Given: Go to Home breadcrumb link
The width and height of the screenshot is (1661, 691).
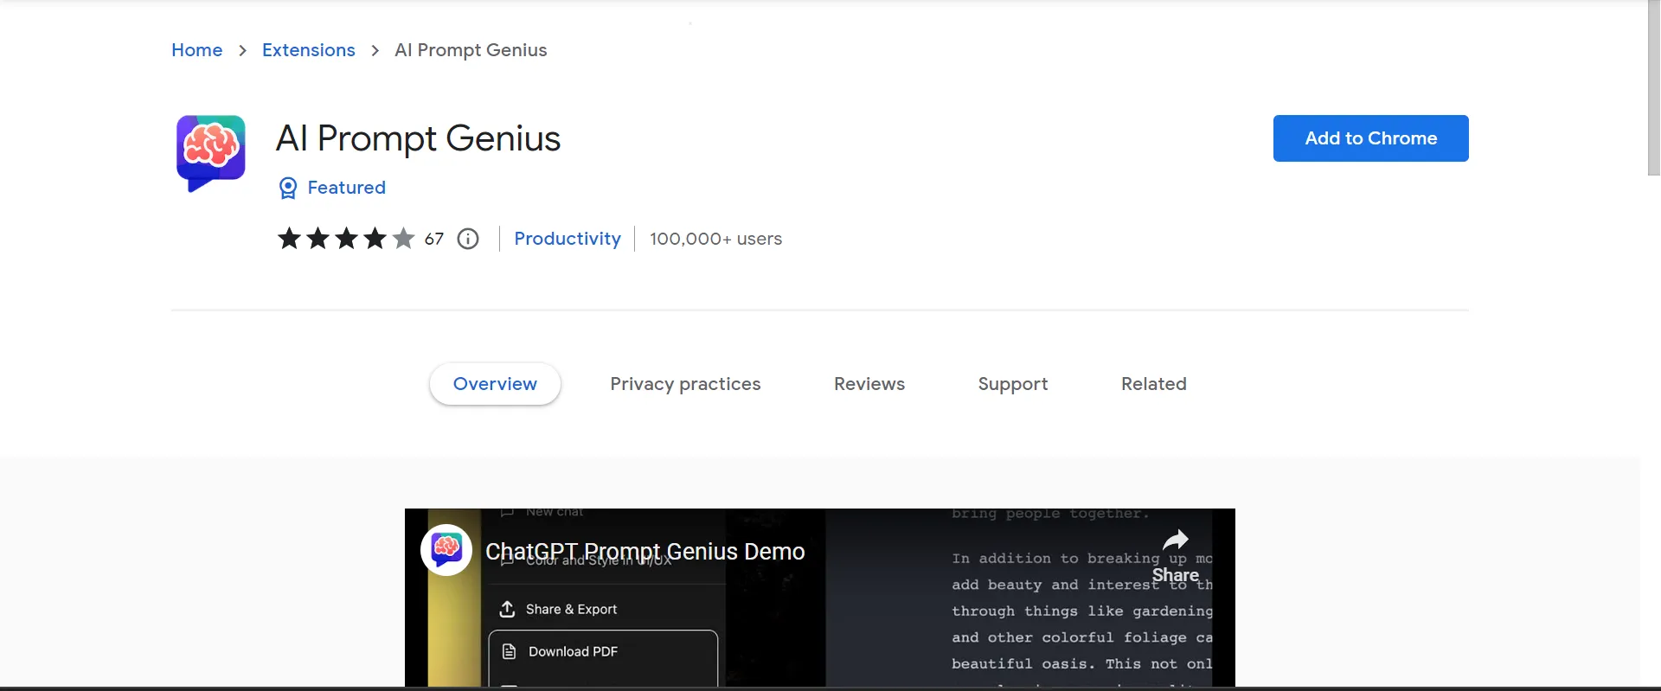Looking at the screenshot, I should pyautogui.click(x=197, y=50).
